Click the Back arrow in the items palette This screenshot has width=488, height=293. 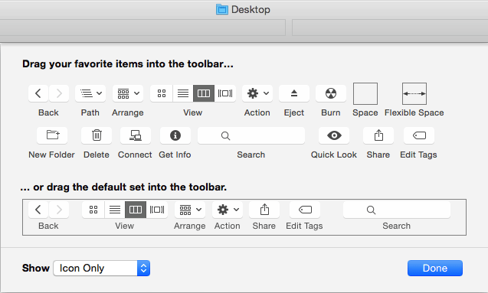pyautogui.click(x=38, y=93)
